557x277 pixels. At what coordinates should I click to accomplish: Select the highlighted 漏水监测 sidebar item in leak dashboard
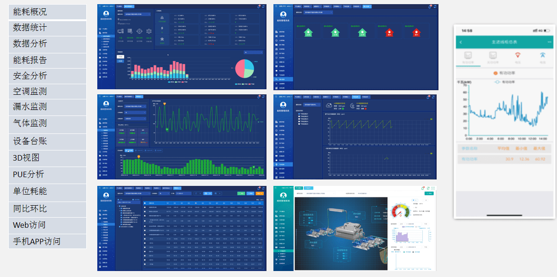click(283, 79)
